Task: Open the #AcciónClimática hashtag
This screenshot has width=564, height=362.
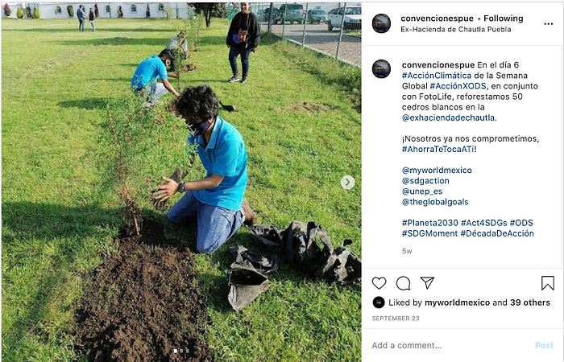Action: (437, 76)
